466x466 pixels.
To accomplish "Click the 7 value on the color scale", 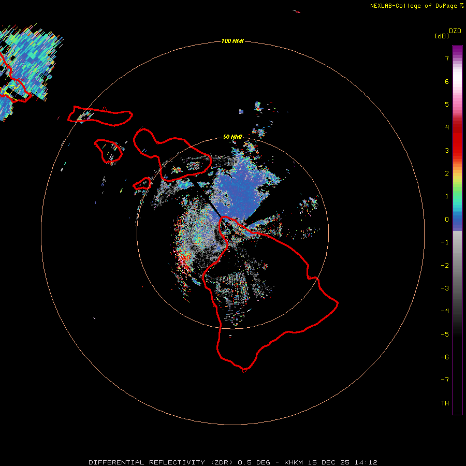I will 447,58.
